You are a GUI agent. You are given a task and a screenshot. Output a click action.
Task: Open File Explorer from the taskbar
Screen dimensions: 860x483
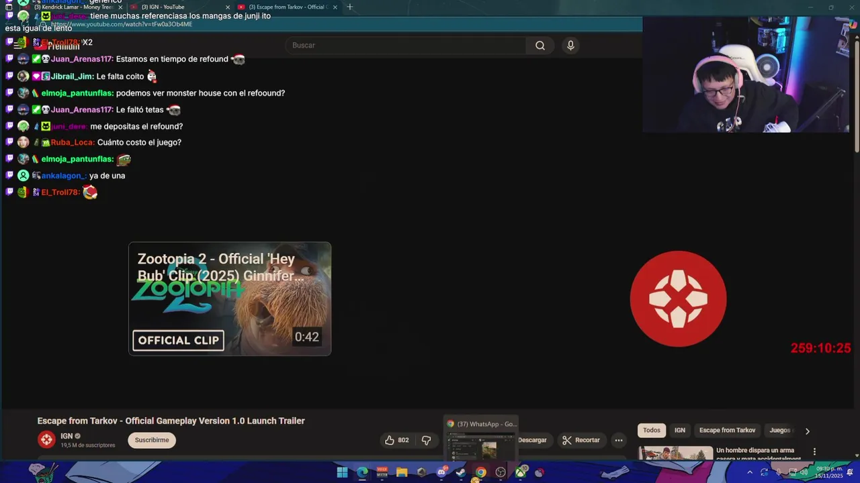[x=402, y=472]
